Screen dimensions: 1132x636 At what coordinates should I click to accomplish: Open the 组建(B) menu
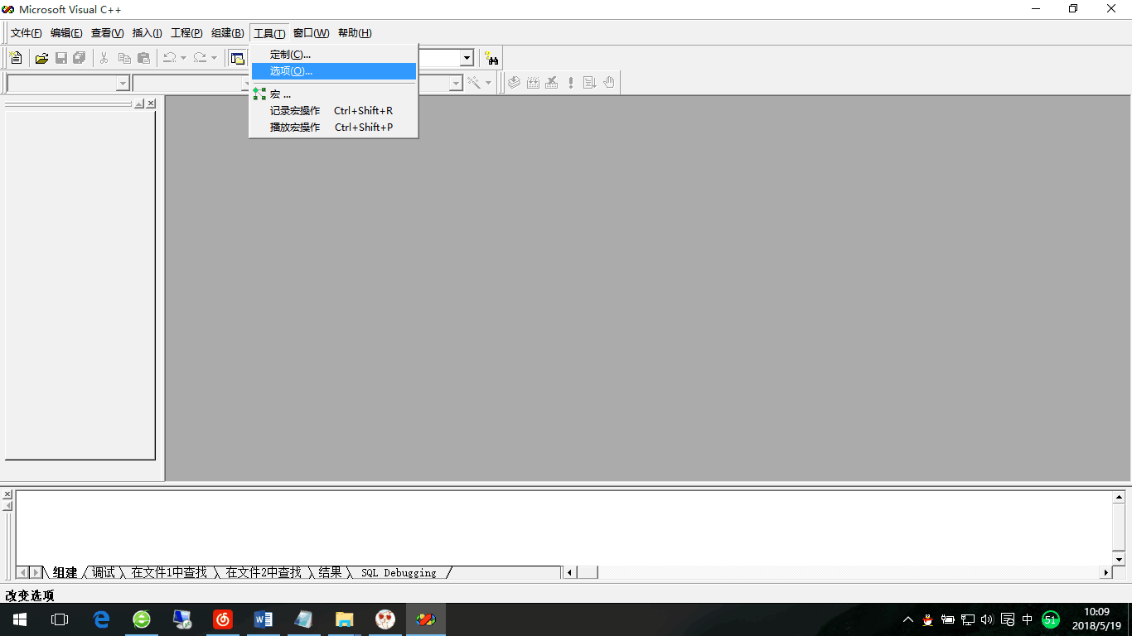click(227, 33)
